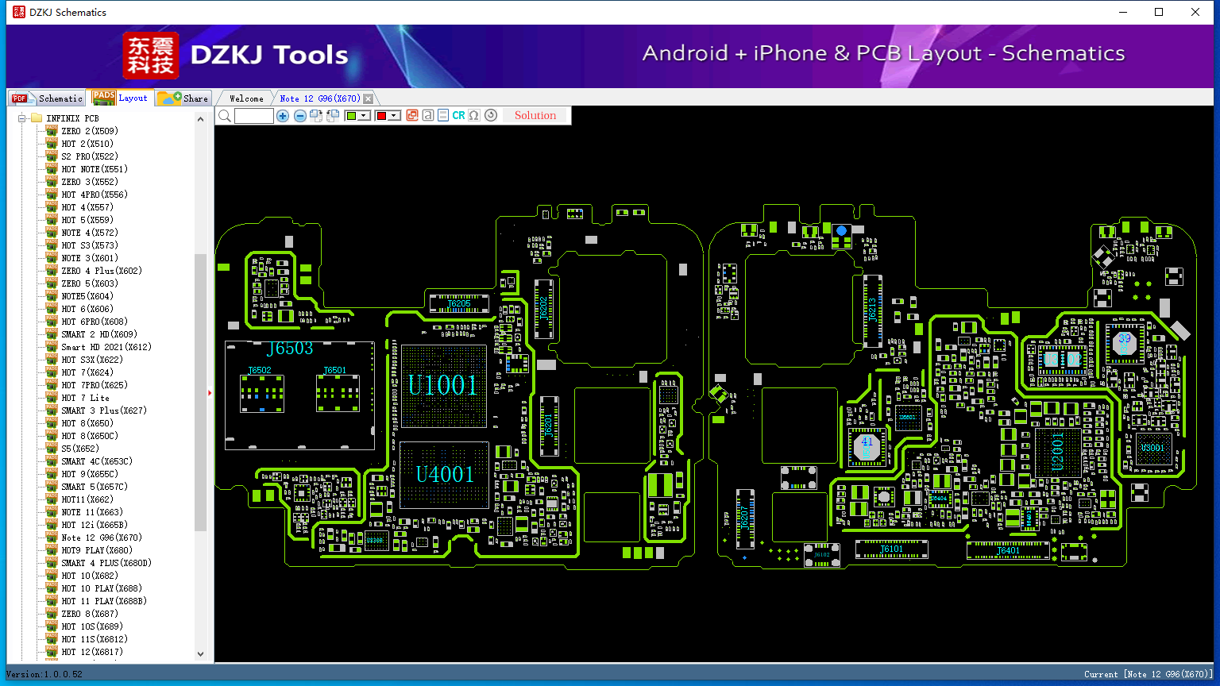
Task: Select Note 12 G96(X670) in the tree
Action: [102, 538]
